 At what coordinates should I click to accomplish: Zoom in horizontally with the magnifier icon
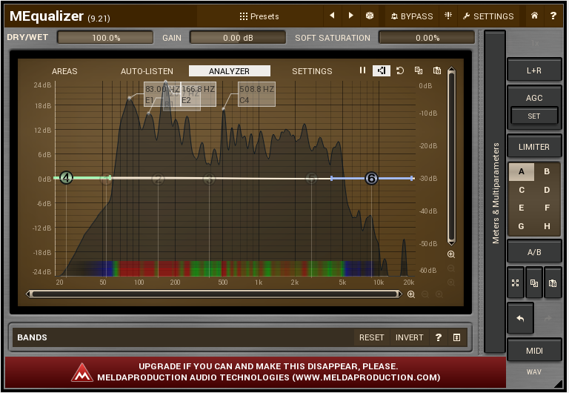[x=410, y=294]
